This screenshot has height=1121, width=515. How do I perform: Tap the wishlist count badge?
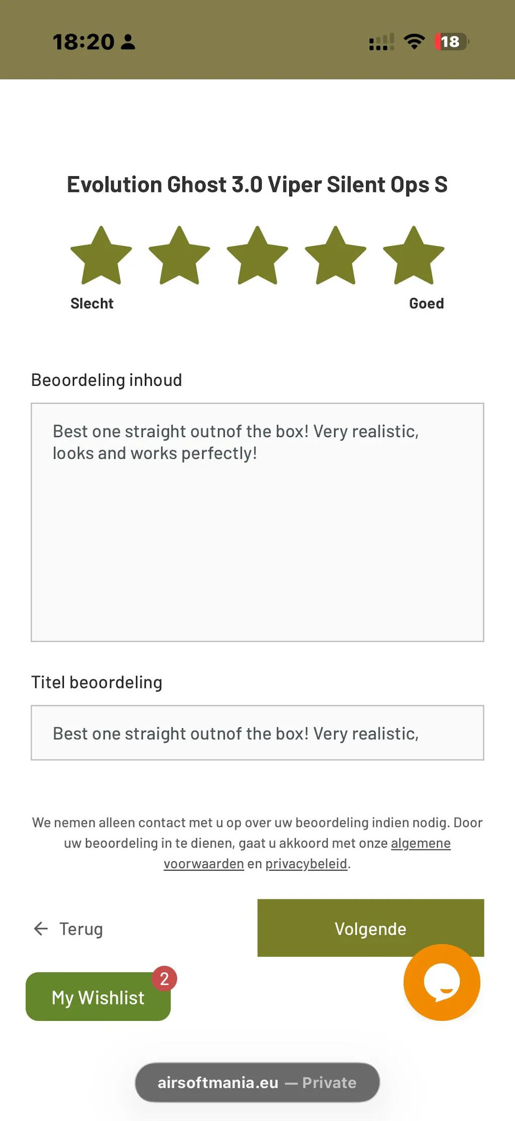(x=164, y=978)
